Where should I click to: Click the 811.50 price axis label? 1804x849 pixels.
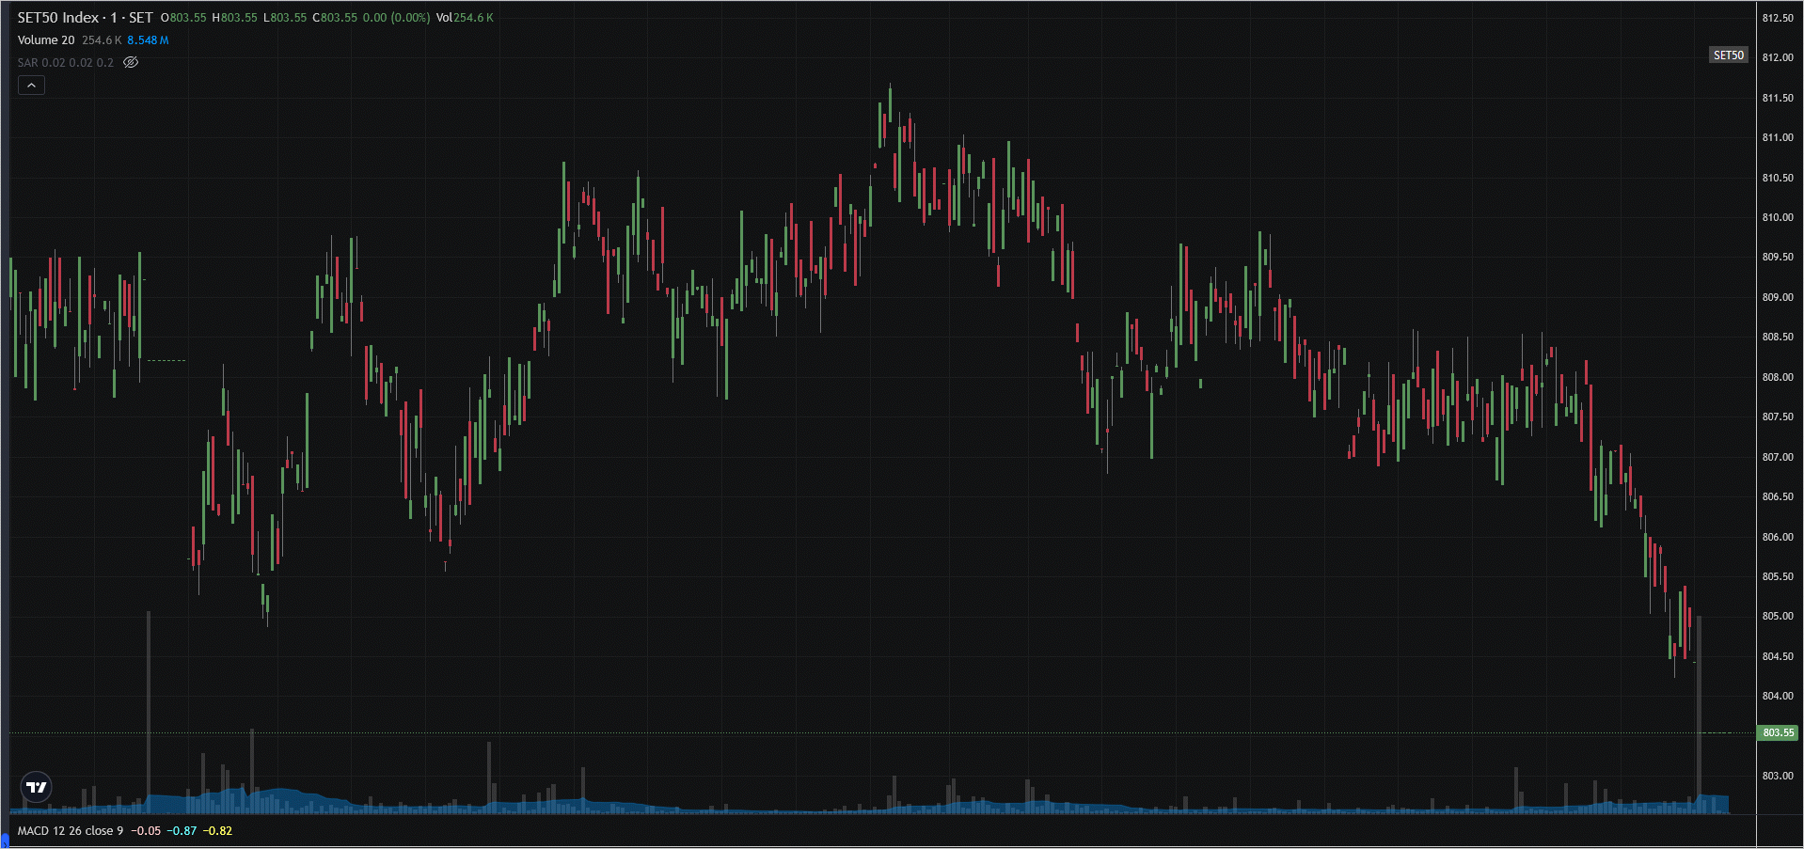pyautogui.click(x=1777, y=98)
